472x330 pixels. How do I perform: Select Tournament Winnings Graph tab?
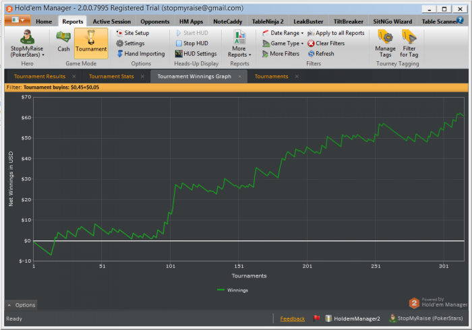point(194,77)
